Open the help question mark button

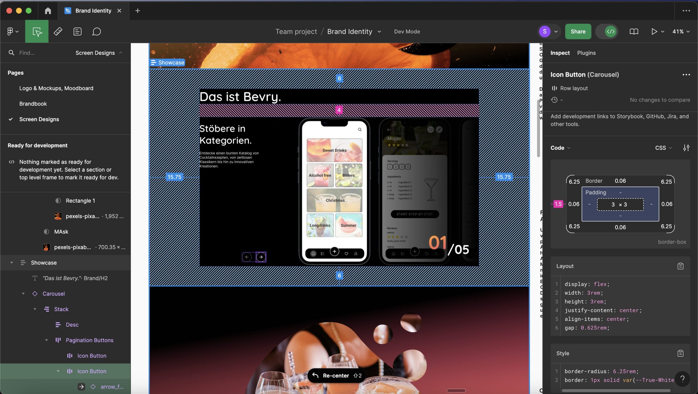tap(682, 379)
